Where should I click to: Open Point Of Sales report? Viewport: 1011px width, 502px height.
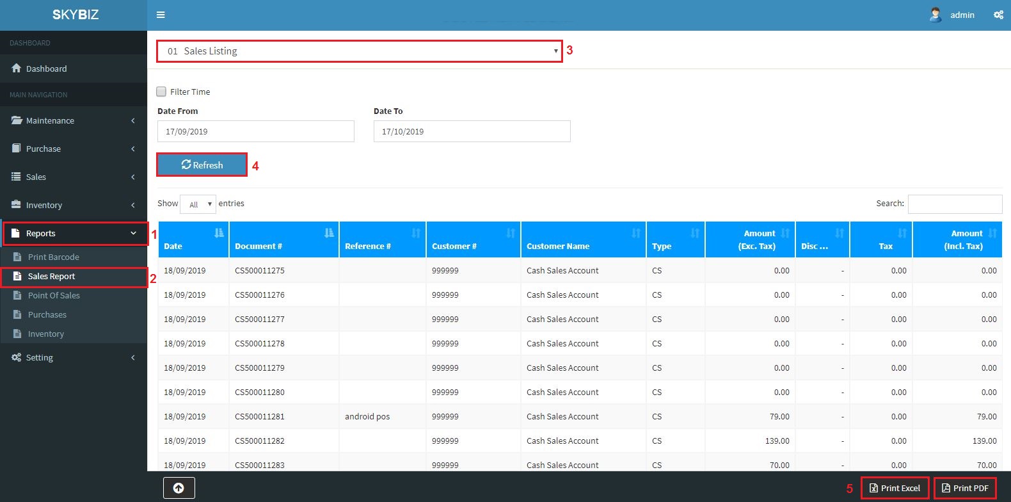coord(54,295)
